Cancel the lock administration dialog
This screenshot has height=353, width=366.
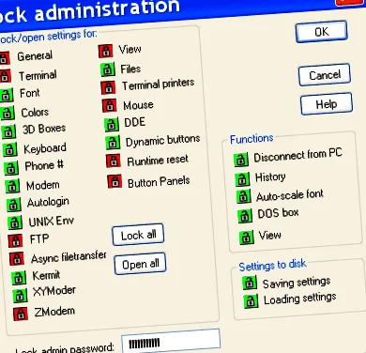(325, 75)
